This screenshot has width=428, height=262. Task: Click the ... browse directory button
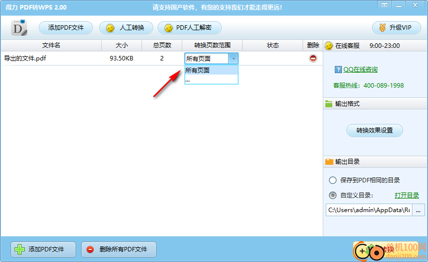[418, 210]
